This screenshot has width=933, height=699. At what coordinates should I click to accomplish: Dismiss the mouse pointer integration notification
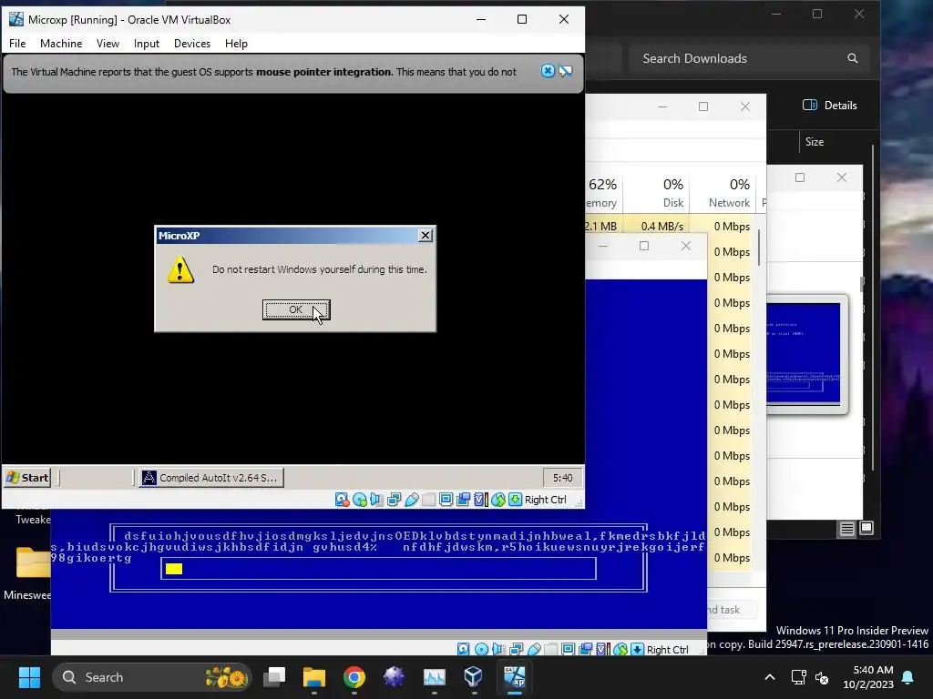coord(548,71)
